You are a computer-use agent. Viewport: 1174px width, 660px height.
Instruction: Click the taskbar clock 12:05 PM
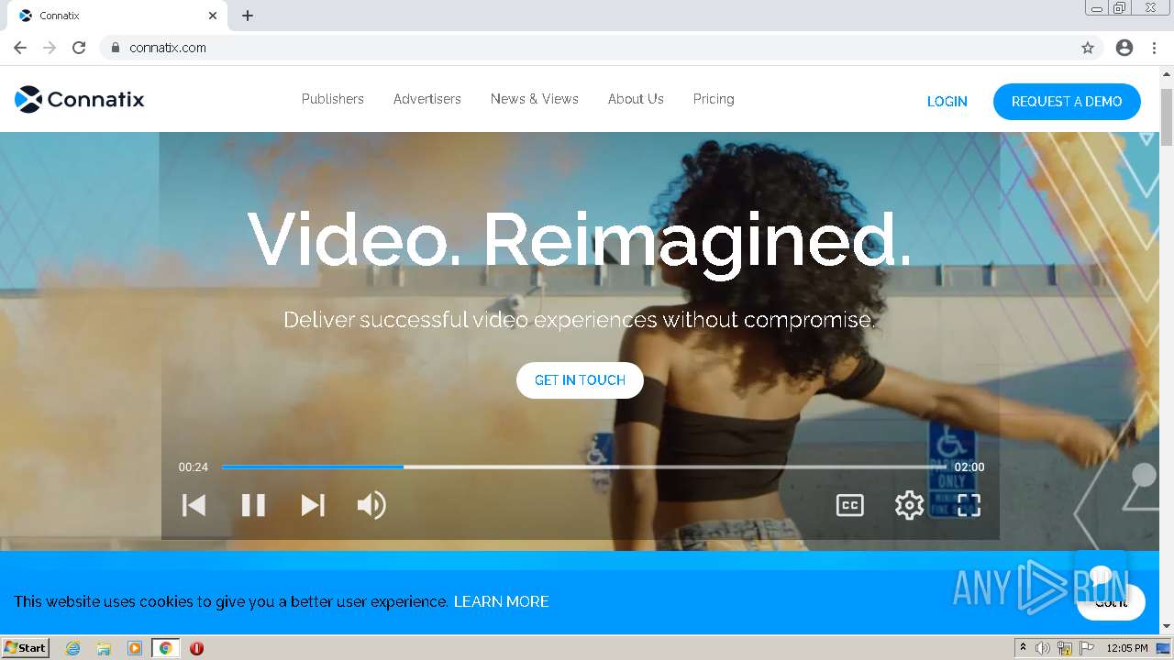click(x=1127, y=648)
